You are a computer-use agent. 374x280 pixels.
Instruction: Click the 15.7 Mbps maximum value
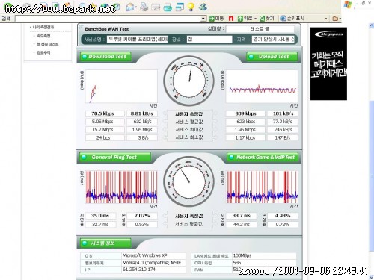[102, 130]
